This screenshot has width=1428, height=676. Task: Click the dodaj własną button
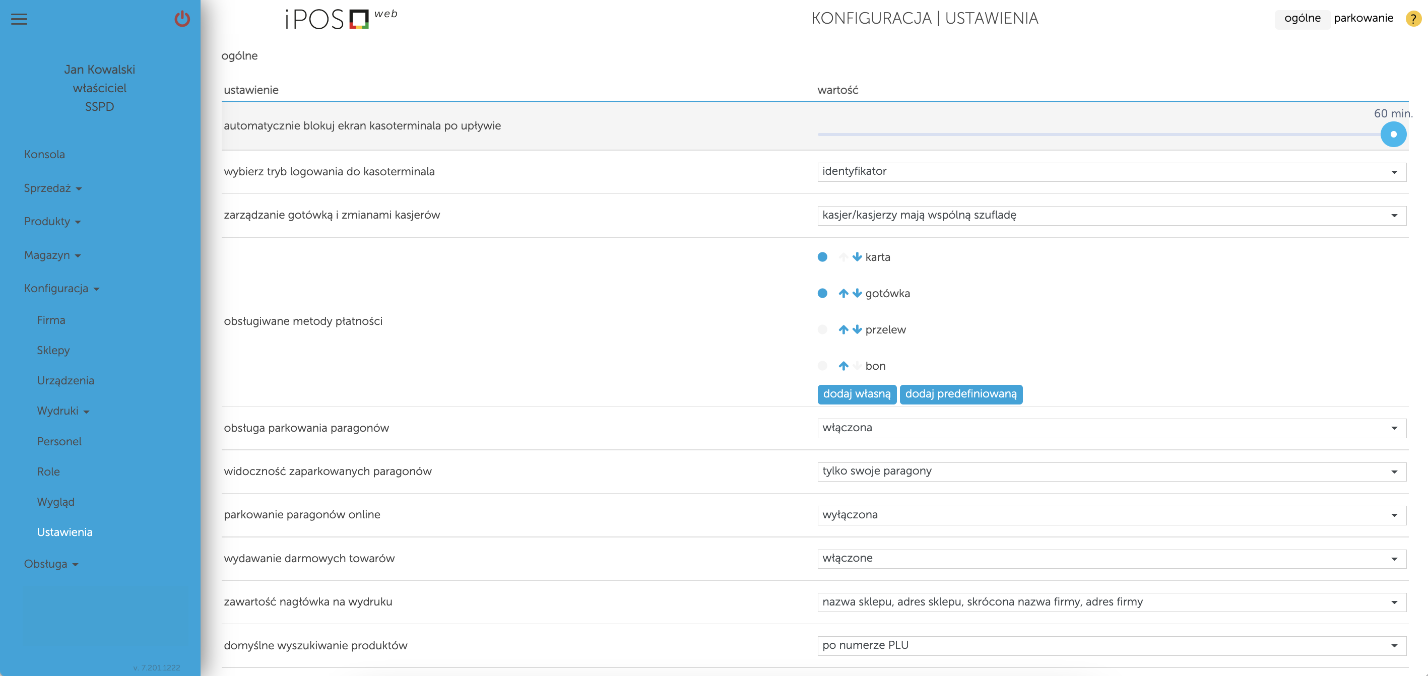[x=856, y=394]
